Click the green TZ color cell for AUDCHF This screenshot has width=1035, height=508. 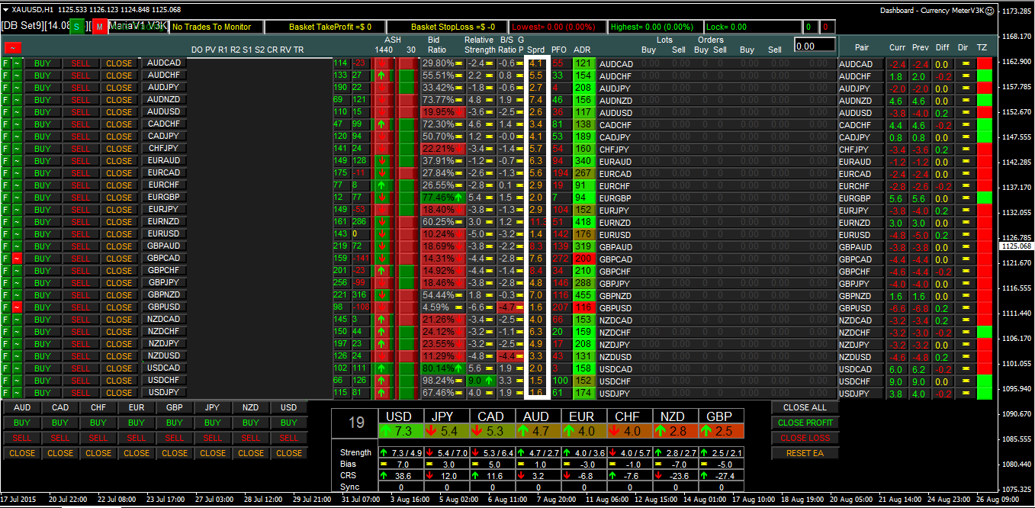coord(985,76)
